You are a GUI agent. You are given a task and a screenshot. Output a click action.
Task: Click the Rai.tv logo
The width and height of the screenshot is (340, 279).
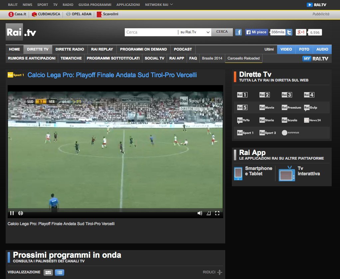(21, 32)
